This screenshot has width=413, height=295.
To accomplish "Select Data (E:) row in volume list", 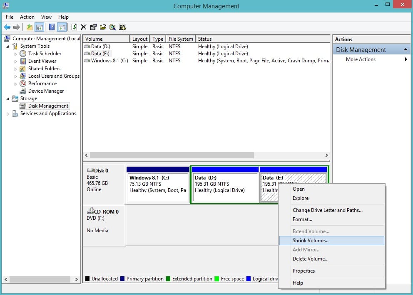I will coord(206,54).
